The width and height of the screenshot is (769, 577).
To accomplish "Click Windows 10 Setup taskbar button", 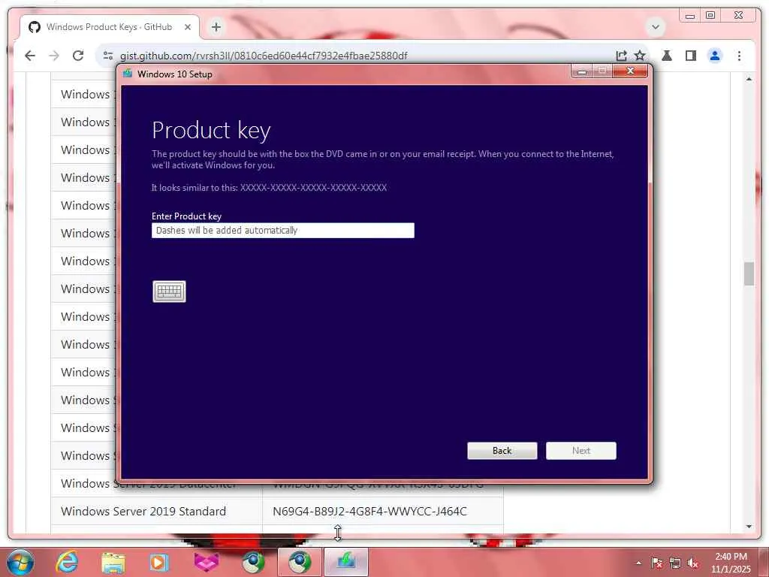I will [x=345, y=562].
